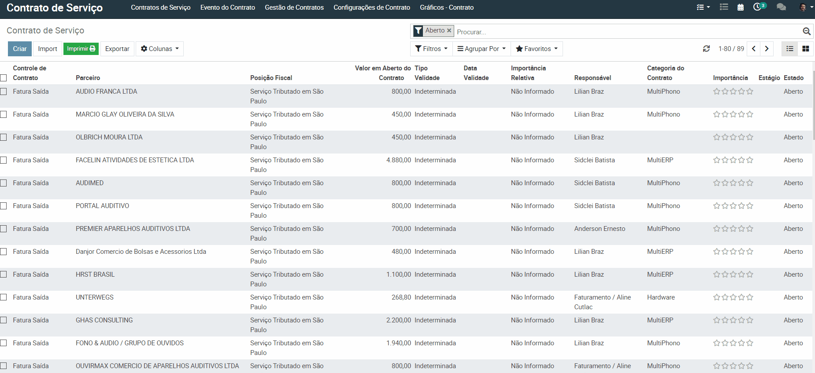
Task: Click the Criar button
Action: [x=20, y=49]
